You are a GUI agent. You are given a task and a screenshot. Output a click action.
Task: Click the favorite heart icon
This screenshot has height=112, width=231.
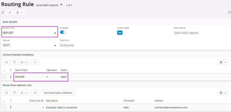pos(229,12)
